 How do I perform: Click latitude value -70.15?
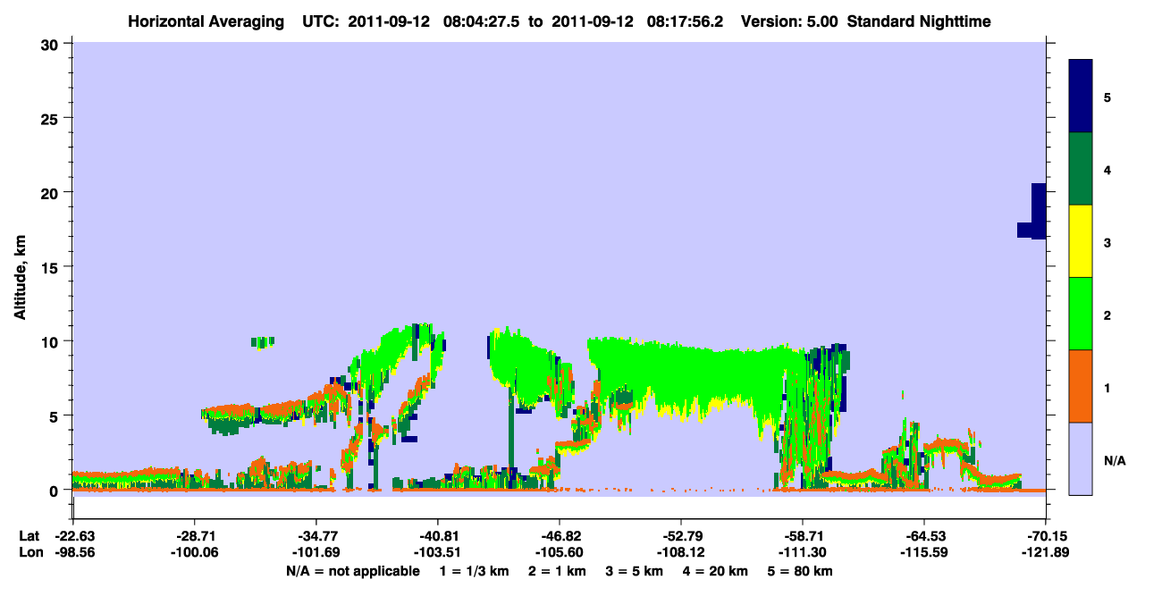[x=1045, y=536]
